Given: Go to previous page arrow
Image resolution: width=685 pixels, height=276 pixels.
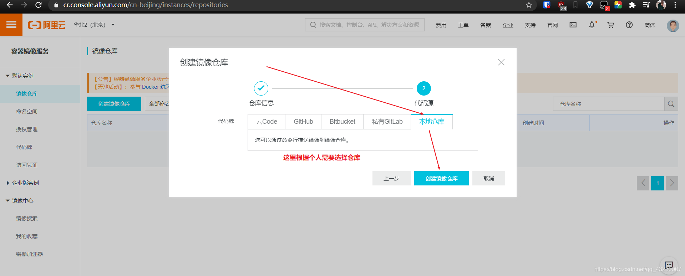Looking at the screenshot, I should [x=643, y=183].
